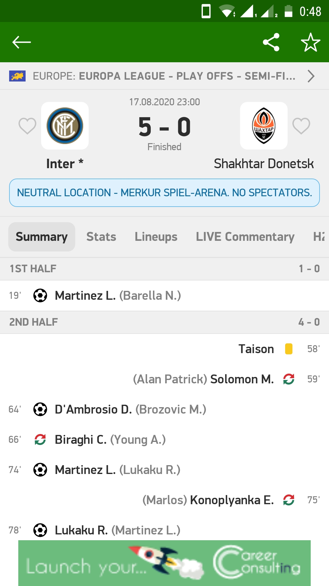
Task: Expand the Europa League header chevron
Action: (311, 76)
